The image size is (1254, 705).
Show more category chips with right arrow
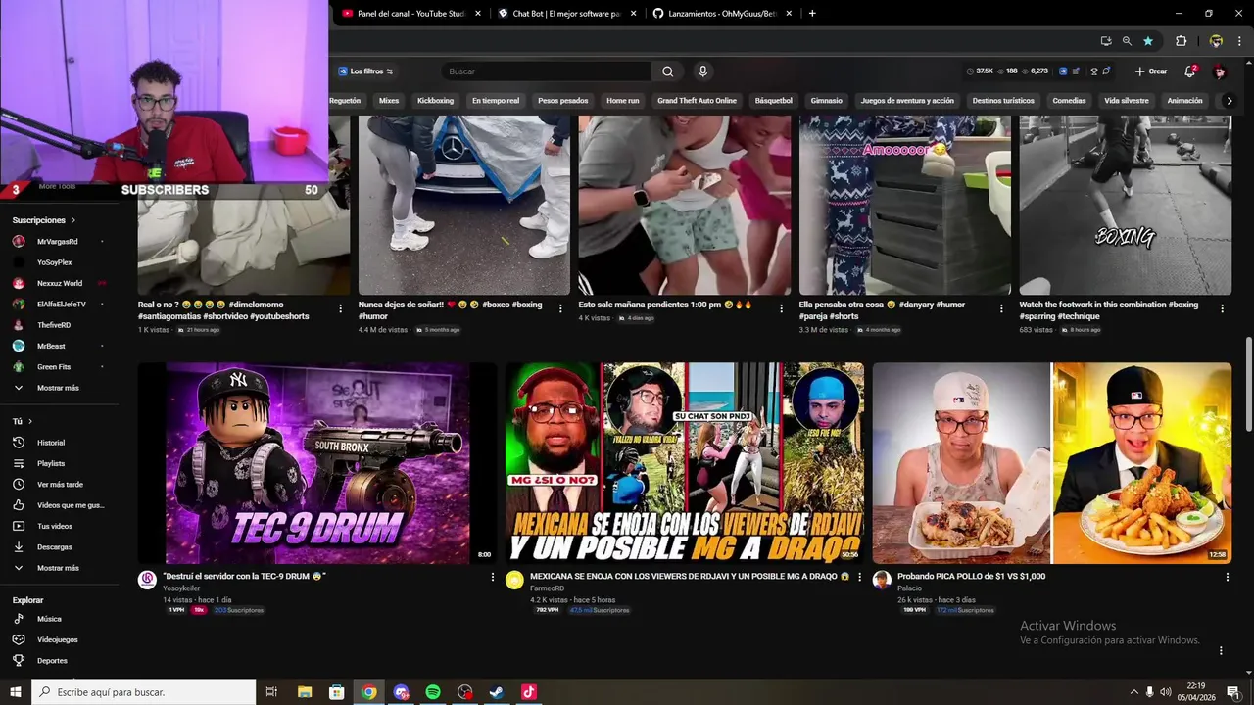coord(1229,101)
